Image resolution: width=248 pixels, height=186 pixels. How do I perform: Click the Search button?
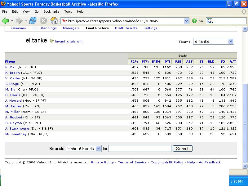183,148
